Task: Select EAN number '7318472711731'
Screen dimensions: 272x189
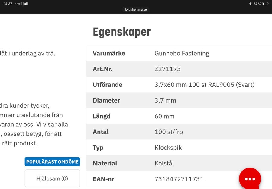Action: coord(179,179)
